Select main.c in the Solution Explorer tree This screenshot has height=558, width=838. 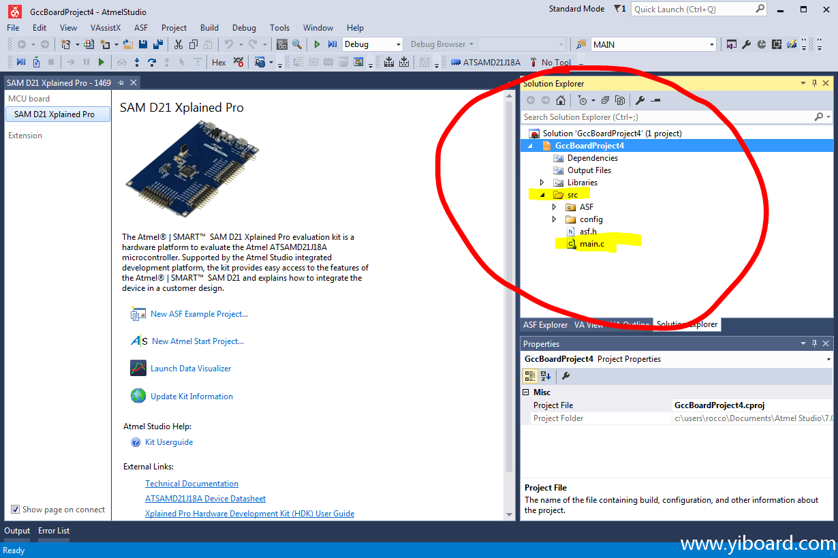(x=591, y=244)
